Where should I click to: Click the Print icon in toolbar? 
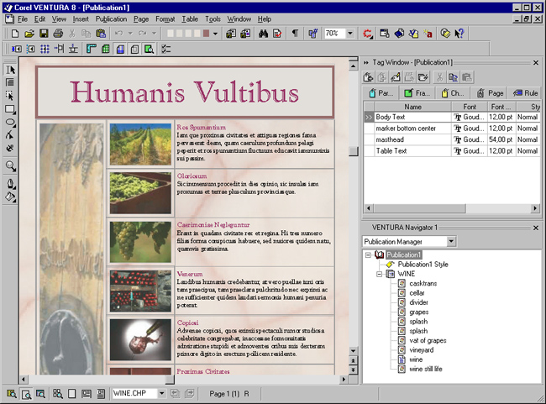tap(59, 34)
